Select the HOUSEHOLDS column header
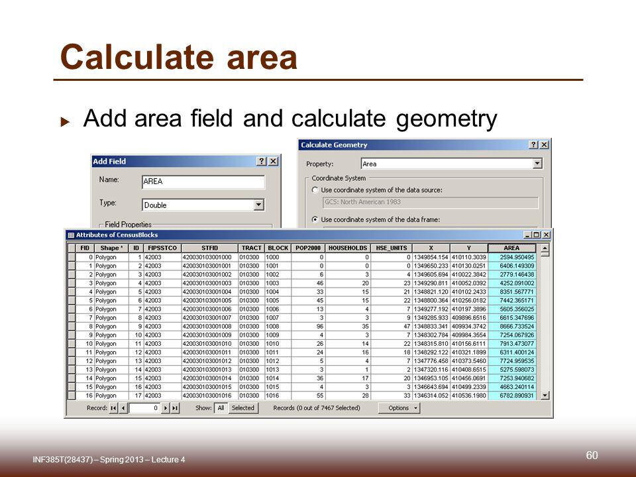This screenshot has height=477, width=636. (x=348, y=248)
